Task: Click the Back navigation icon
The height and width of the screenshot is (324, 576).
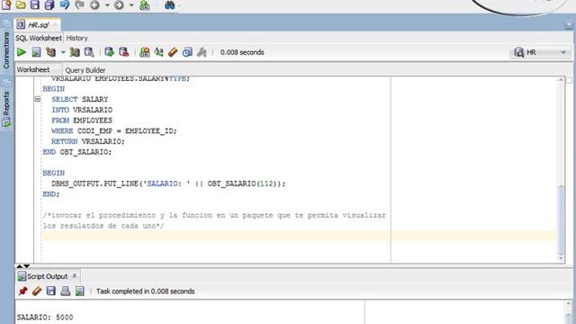Action: point(94,5)
